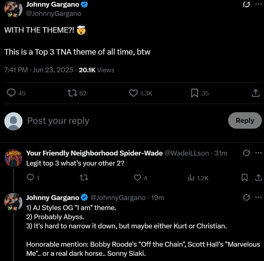Type in the Post your reply field
This screenshot has height=261, width=264.
point(122,121)
